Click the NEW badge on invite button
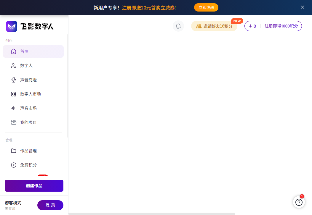Image resolution: width=312 pixels, height=215 pixels. point(237,21)
